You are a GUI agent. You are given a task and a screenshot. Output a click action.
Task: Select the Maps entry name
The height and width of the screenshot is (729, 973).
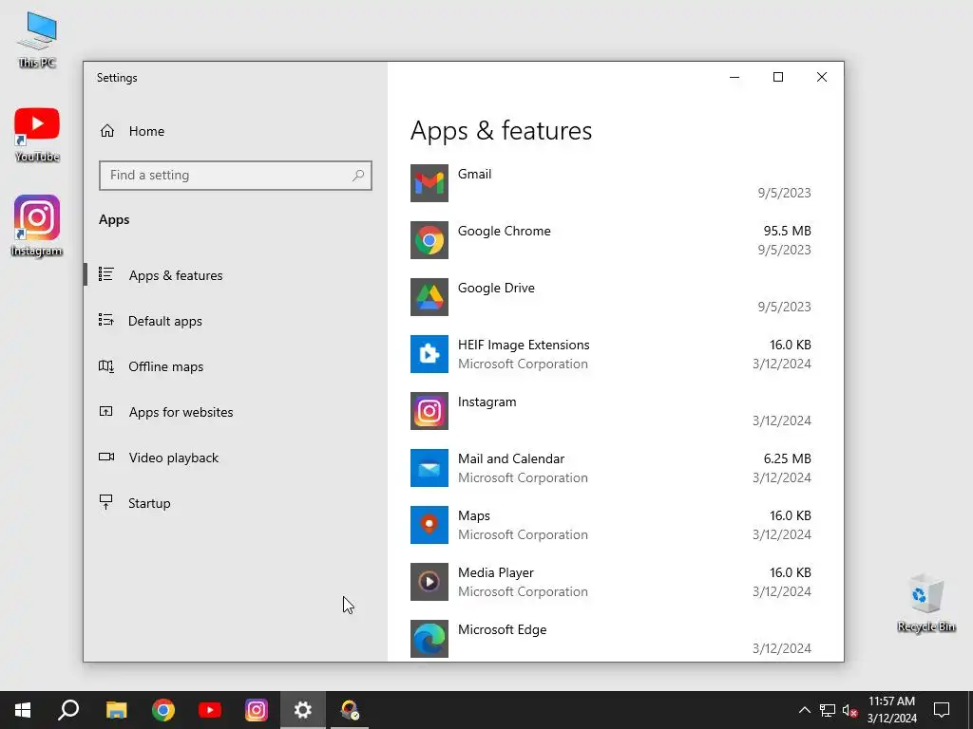point(473,516)
